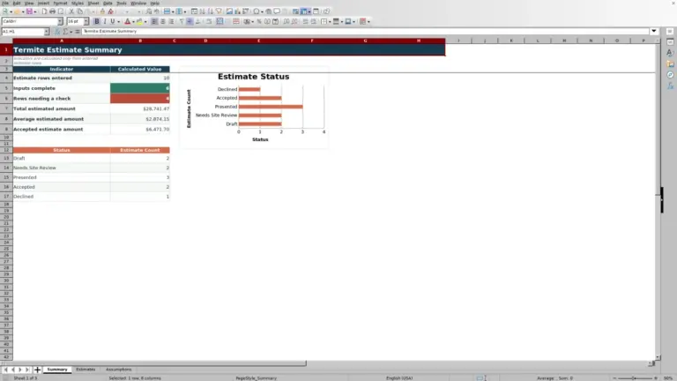
Task: Click the Conditional formatting icon
Action: click(362, 21)
